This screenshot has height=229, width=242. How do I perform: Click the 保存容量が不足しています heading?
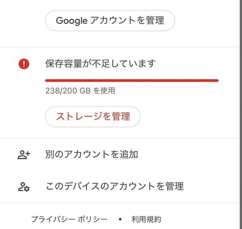click(x=100, y=64)
